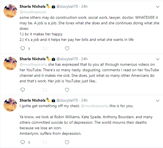Reply to the tweet about YouTube comments
This screenshot has width=163, height=148.
(22, 90)
